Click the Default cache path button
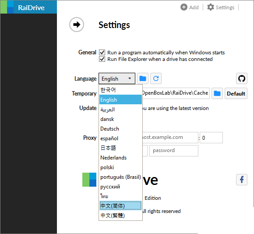The height and width of the screenshot is (234, 254). coord(236,93)
